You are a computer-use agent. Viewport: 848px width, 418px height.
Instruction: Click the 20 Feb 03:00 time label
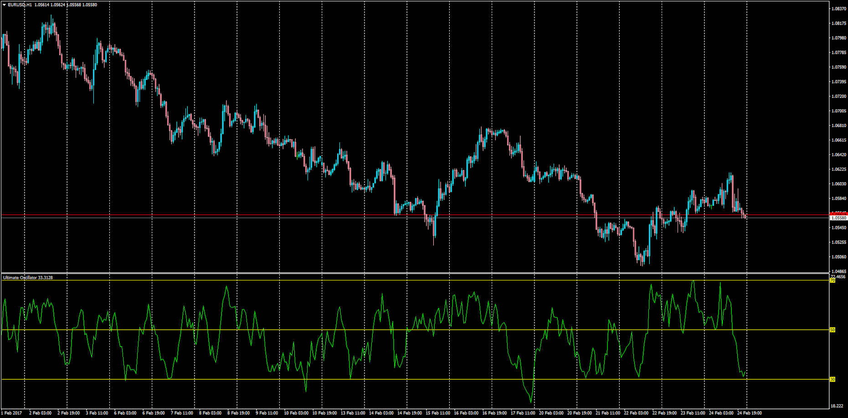pos(551,413)
